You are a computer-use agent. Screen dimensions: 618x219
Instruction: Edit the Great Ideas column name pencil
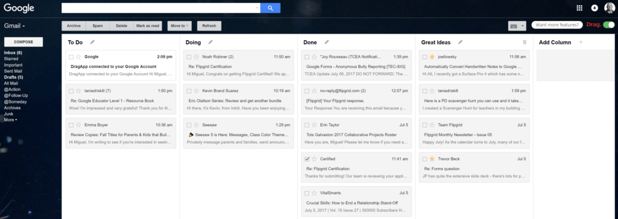coord(460,42)
